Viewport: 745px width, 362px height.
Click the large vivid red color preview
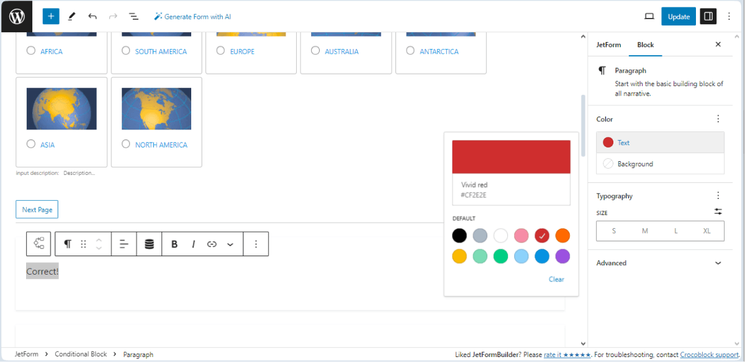click(x=511, y=157)
